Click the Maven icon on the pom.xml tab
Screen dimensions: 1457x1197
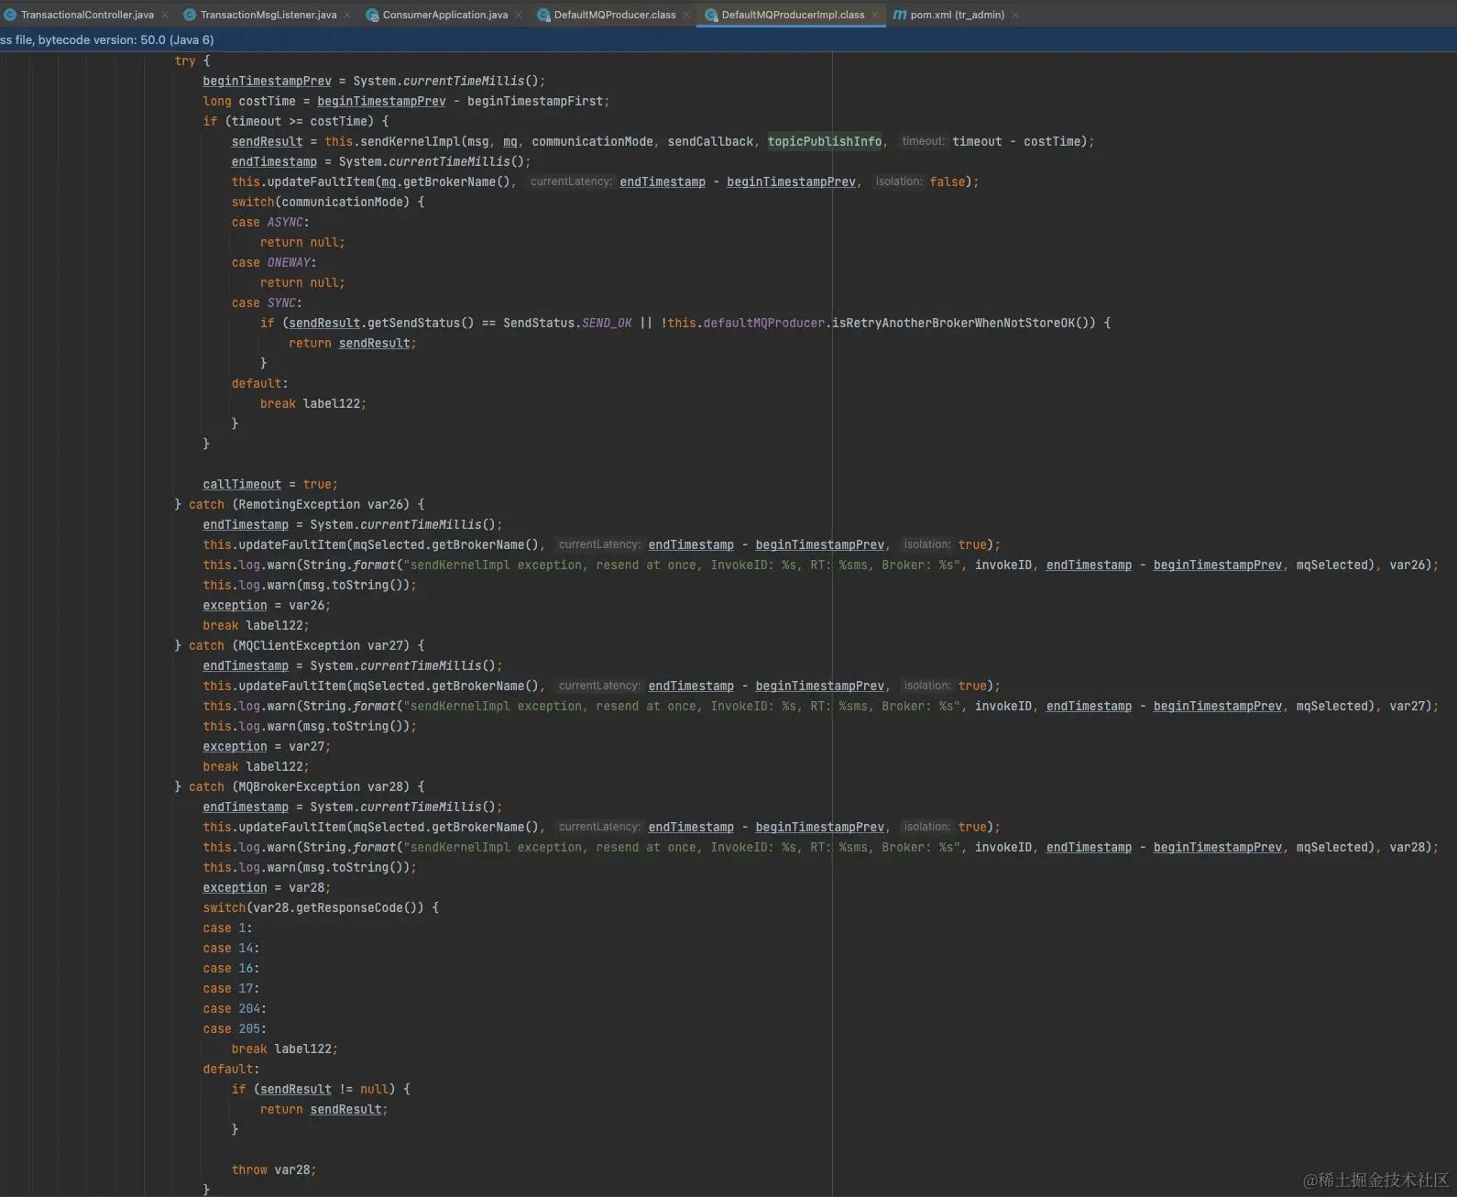(x=900, y=15)
